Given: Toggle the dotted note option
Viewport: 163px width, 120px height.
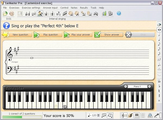Looking at the screenshot, I should tap(159, 65).
